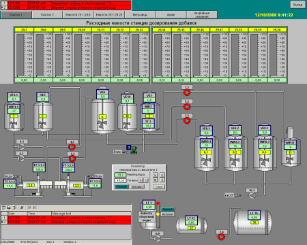Select Ручной mode in temperature regulator
The image size is (307, 245).
pos(121,186)
